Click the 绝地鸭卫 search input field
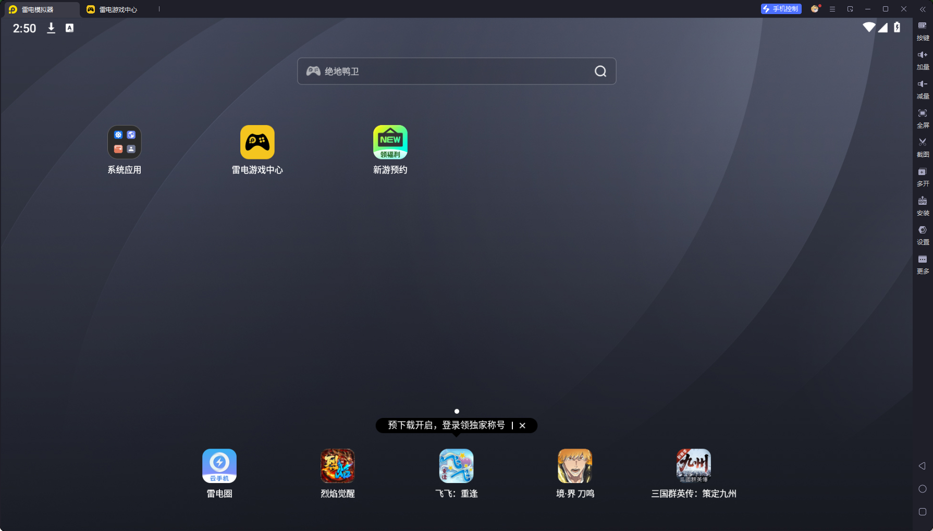Viewport: 933px width, 531px height. click(457, 71)
